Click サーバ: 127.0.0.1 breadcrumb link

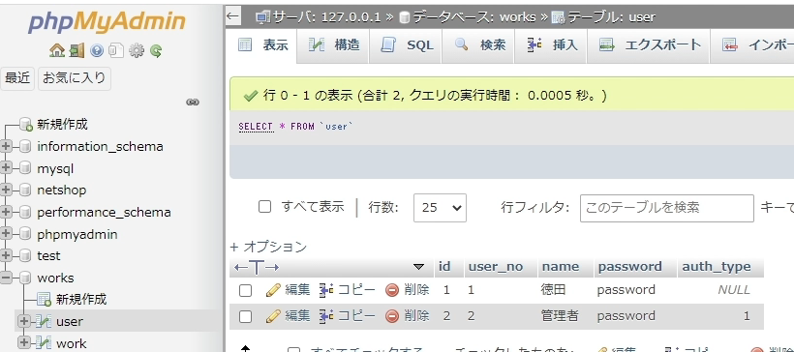click(326, 17)
